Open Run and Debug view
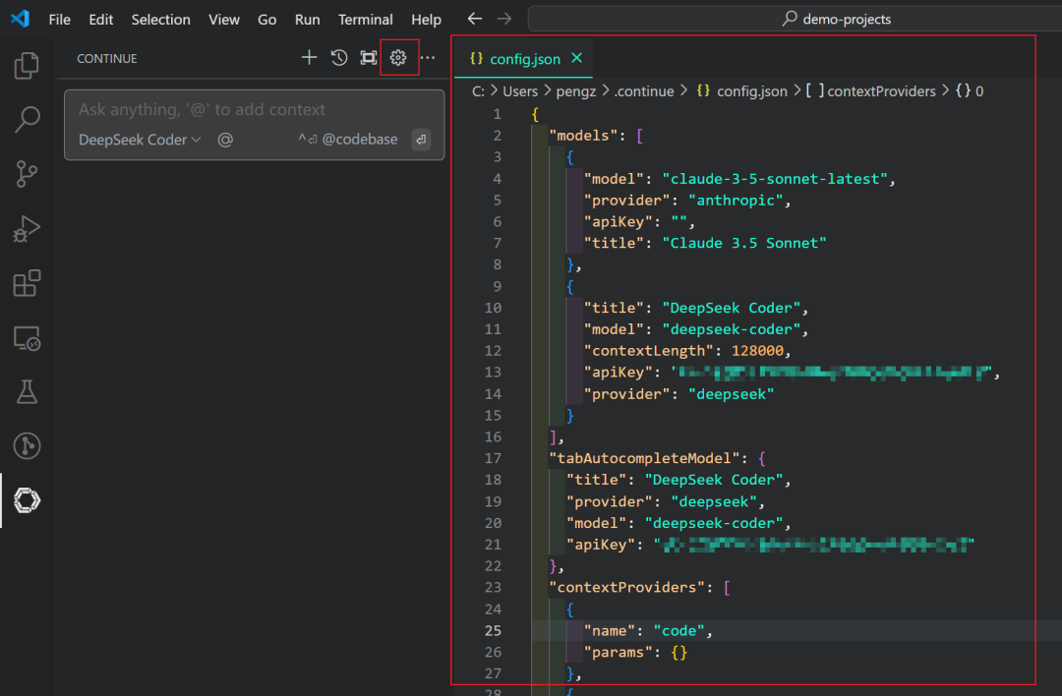1062x696 pixels. tap(27, 229)
